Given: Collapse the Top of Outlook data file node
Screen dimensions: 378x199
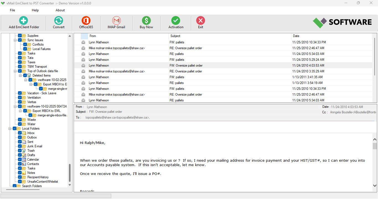Looking at the screenshot, I should 15,71.
